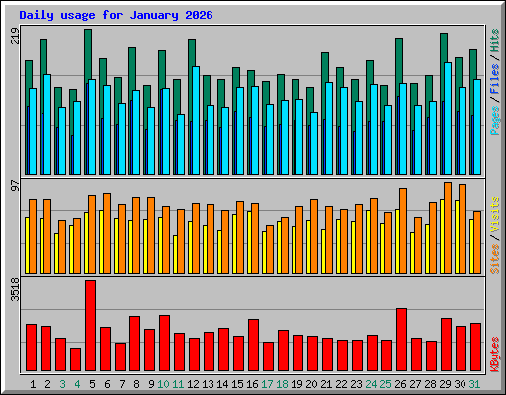Click day label '19' on the axis
Screen dimensions: 506x395
[x=296, y=384]
